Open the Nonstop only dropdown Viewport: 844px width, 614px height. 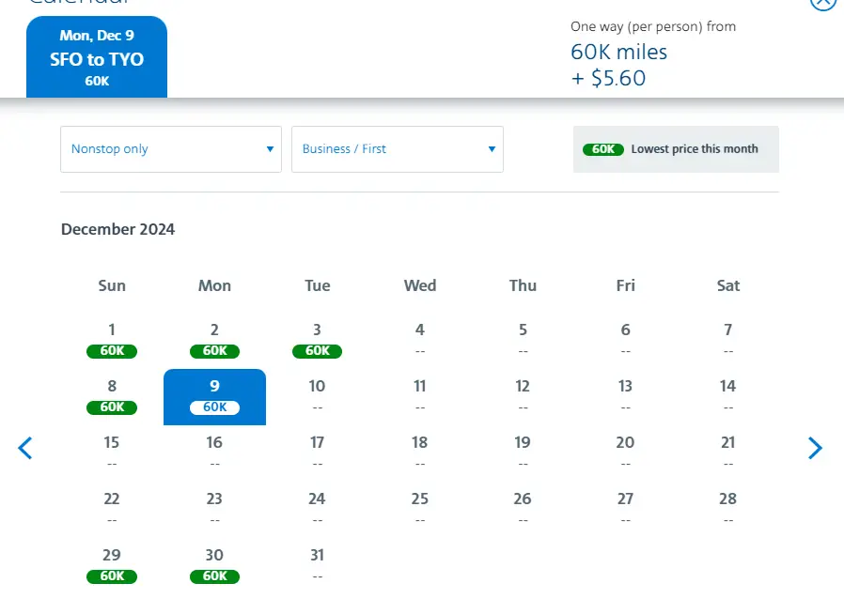coord(170,149)
